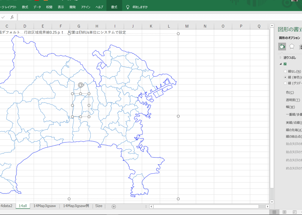302x215 pixels.
Task: Click the vertical scrollbar down arrow
Action: point(272,202)
